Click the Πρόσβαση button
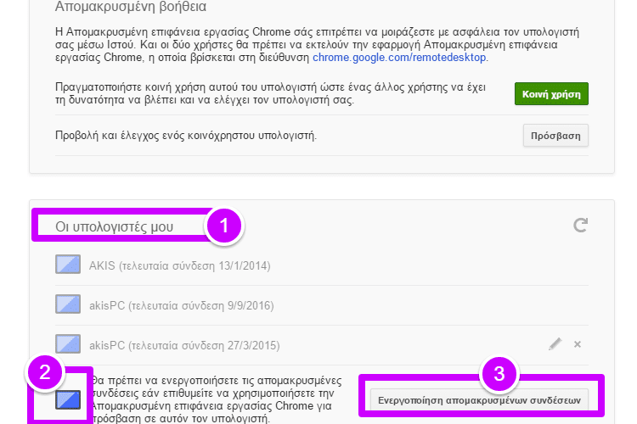 pos(555,136)
